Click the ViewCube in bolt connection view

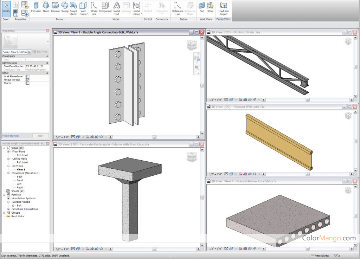(192, 45)
